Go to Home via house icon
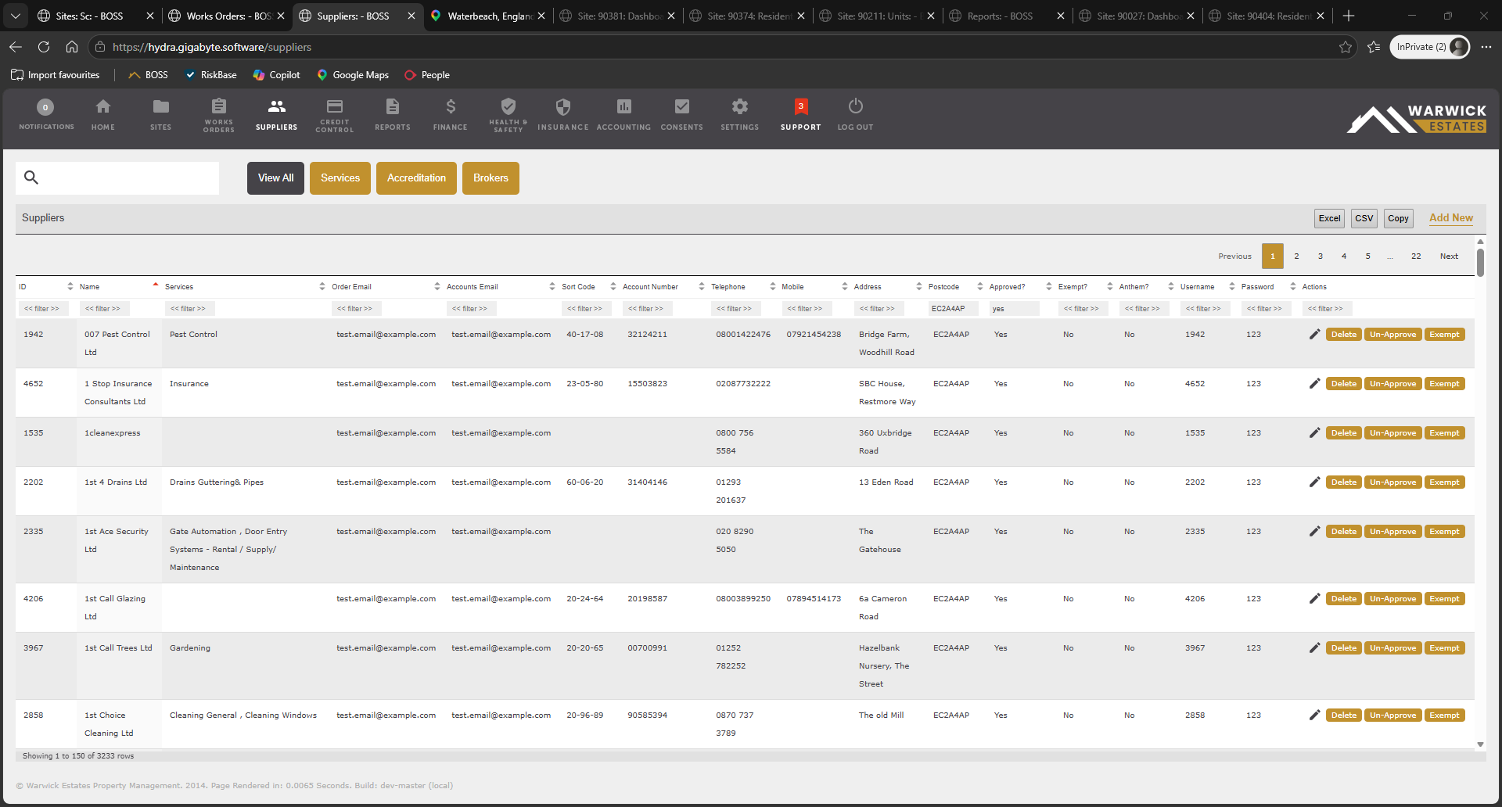The height and width of the screenshot is (807, 1502). 102,106
